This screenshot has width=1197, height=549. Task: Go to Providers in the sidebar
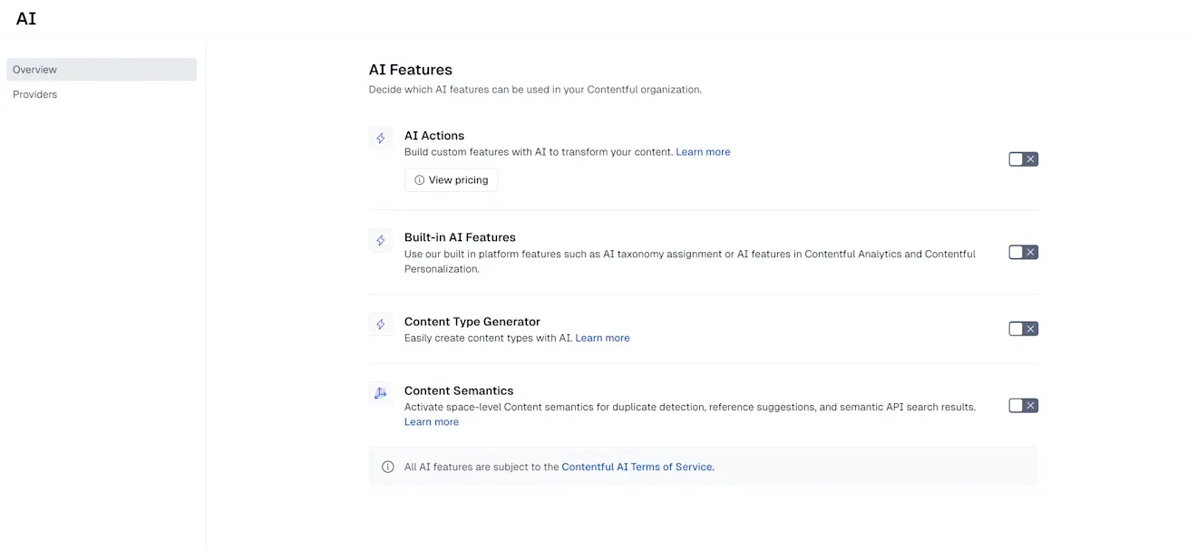(x=102, y=94)
